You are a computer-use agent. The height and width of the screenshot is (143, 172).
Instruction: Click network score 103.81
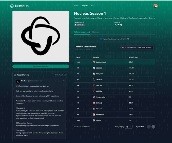[x=131, y=62]
